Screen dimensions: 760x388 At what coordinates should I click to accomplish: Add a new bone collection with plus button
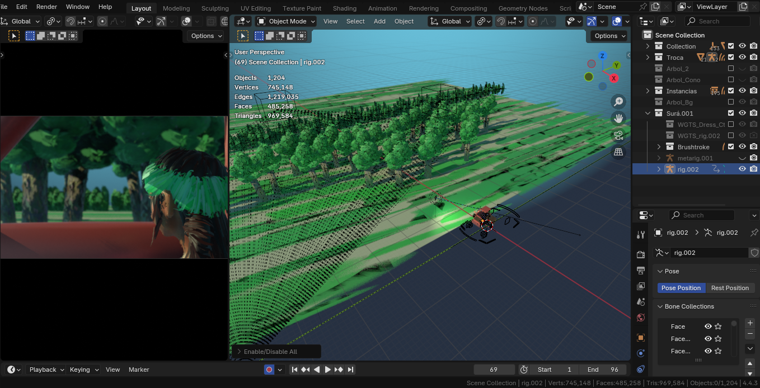(750, 323)
